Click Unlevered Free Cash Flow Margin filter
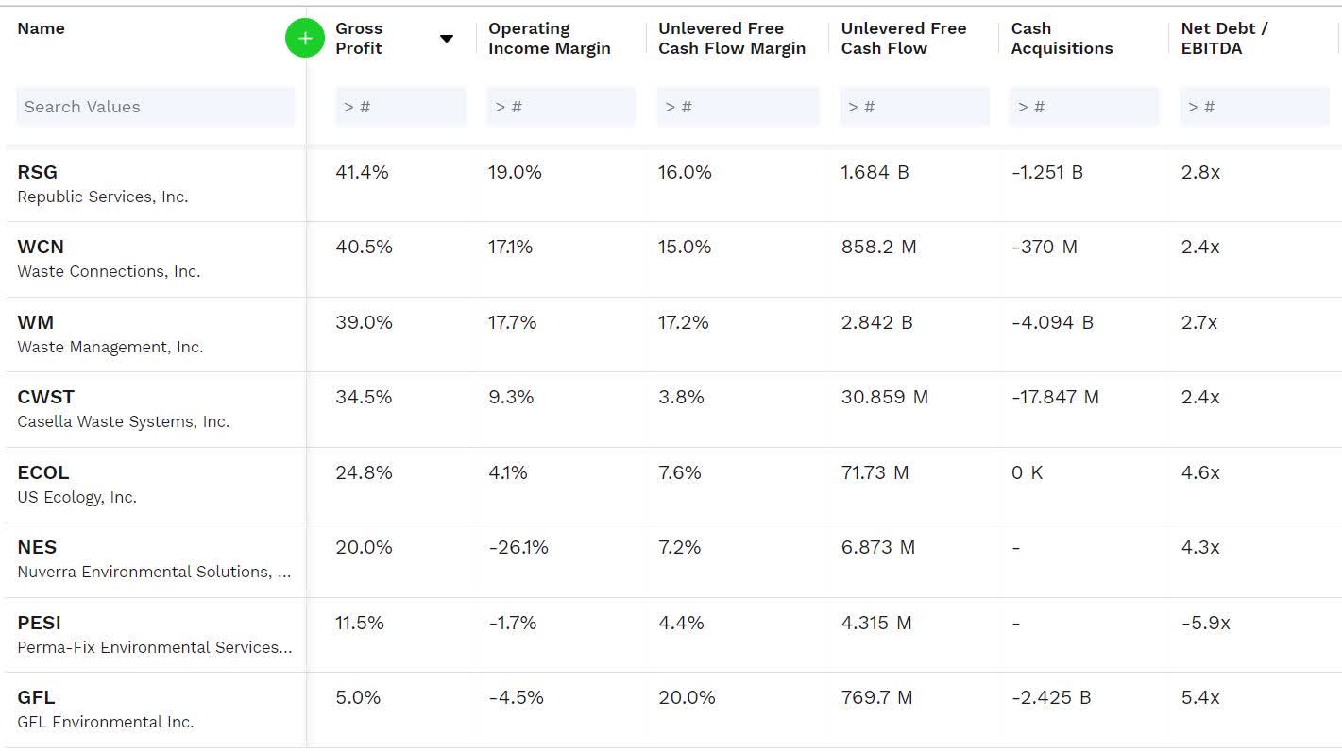The height and width of the screenshot is (753, 1342). [739, 107]
